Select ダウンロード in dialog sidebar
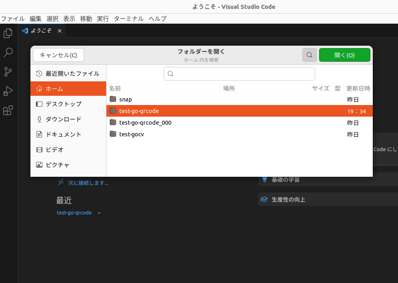398x283 pixels. [x=68, y=119]
